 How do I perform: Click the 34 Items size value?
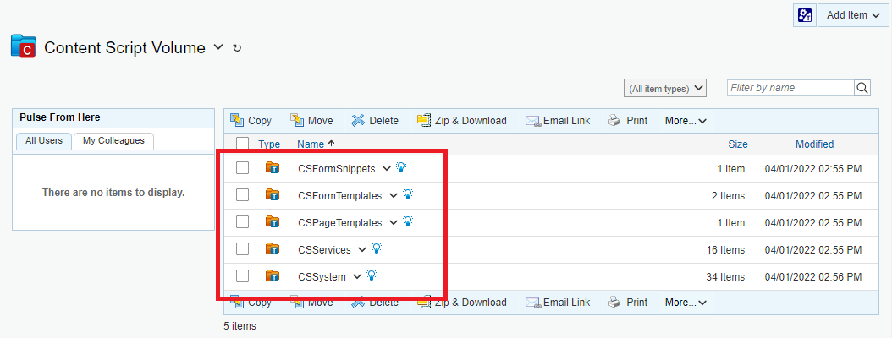725,277
